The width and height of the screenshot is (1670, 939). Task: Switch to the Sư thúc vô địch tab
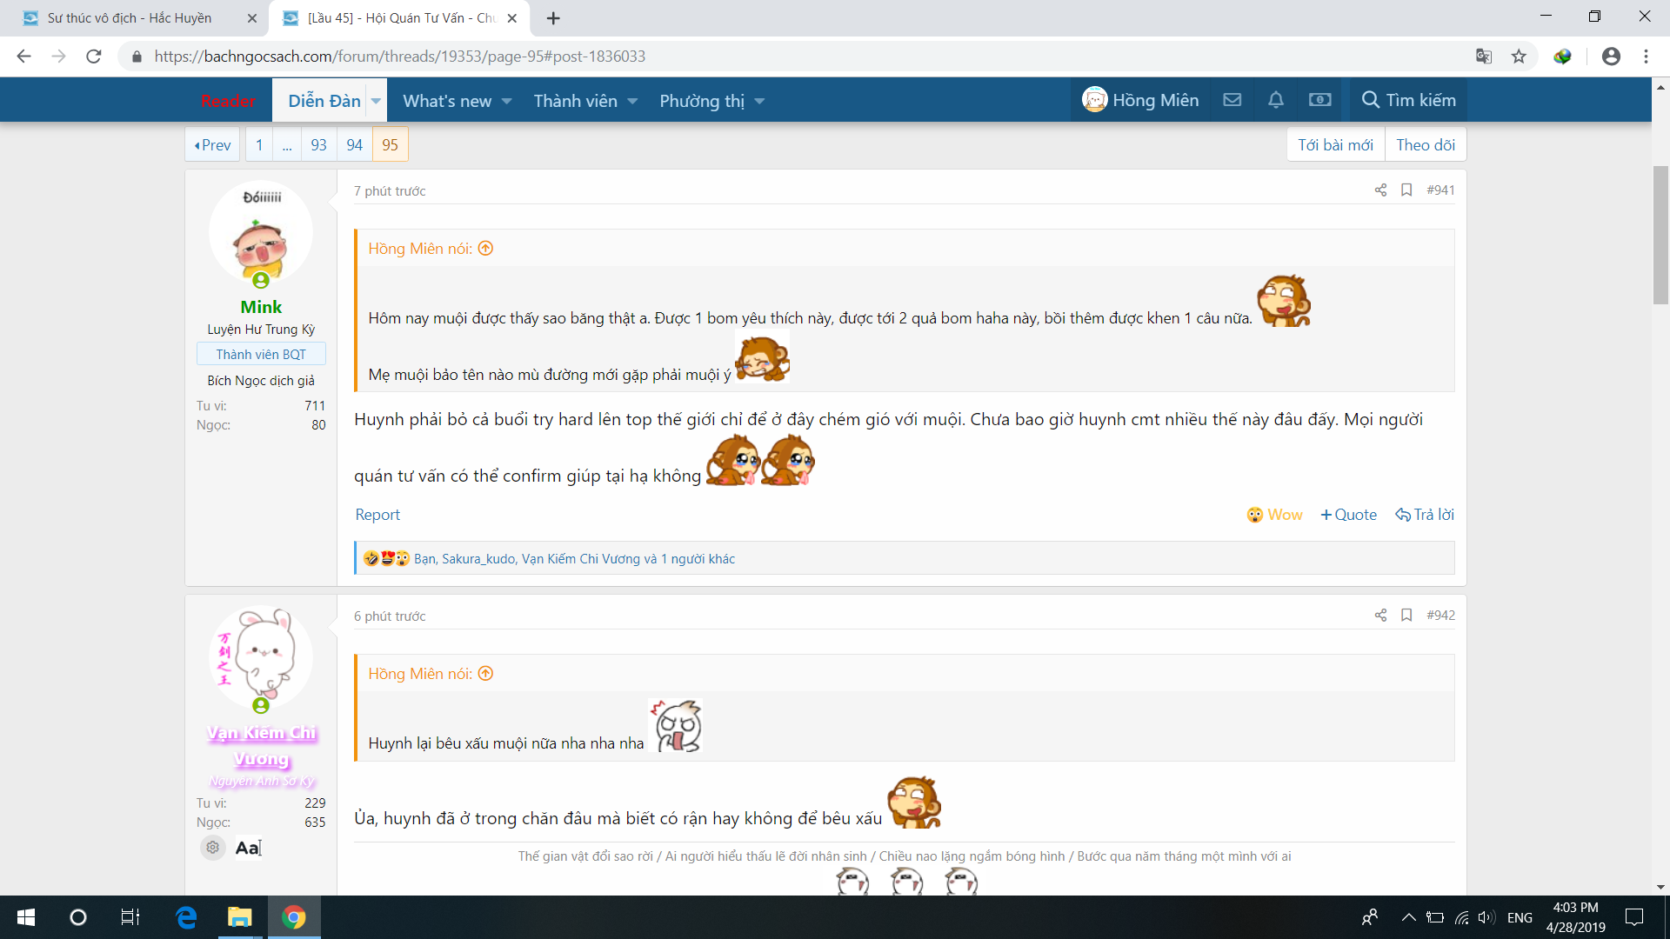tap(130, 17)
